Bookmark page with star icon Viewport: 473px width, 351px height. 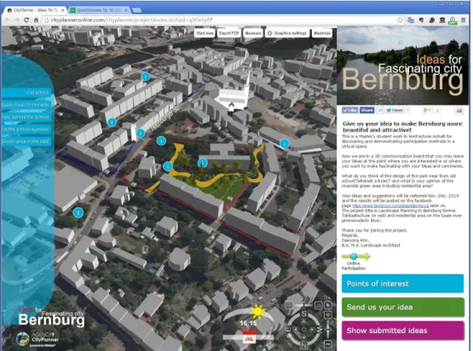click(x=400, y=20)
